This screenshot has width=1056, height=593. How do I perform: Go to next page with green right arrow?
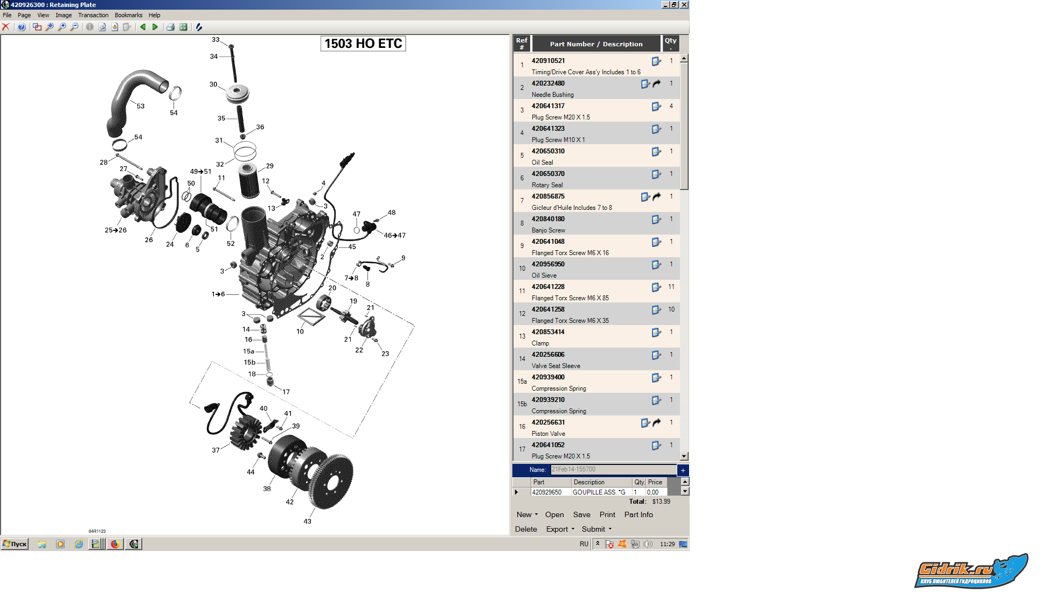pyautogui.click(x=155, y=27)
